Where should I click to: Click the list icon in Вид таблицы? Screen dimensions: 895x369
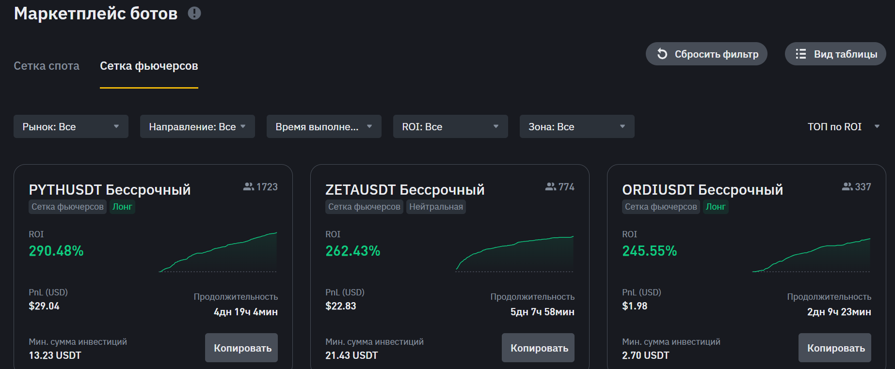tap(801, 54)
